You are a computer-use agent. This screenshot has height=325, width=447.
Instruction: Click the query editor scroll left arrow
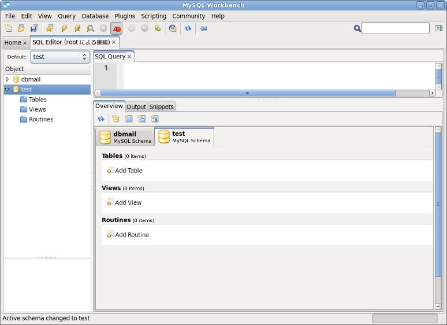point(98,93)
